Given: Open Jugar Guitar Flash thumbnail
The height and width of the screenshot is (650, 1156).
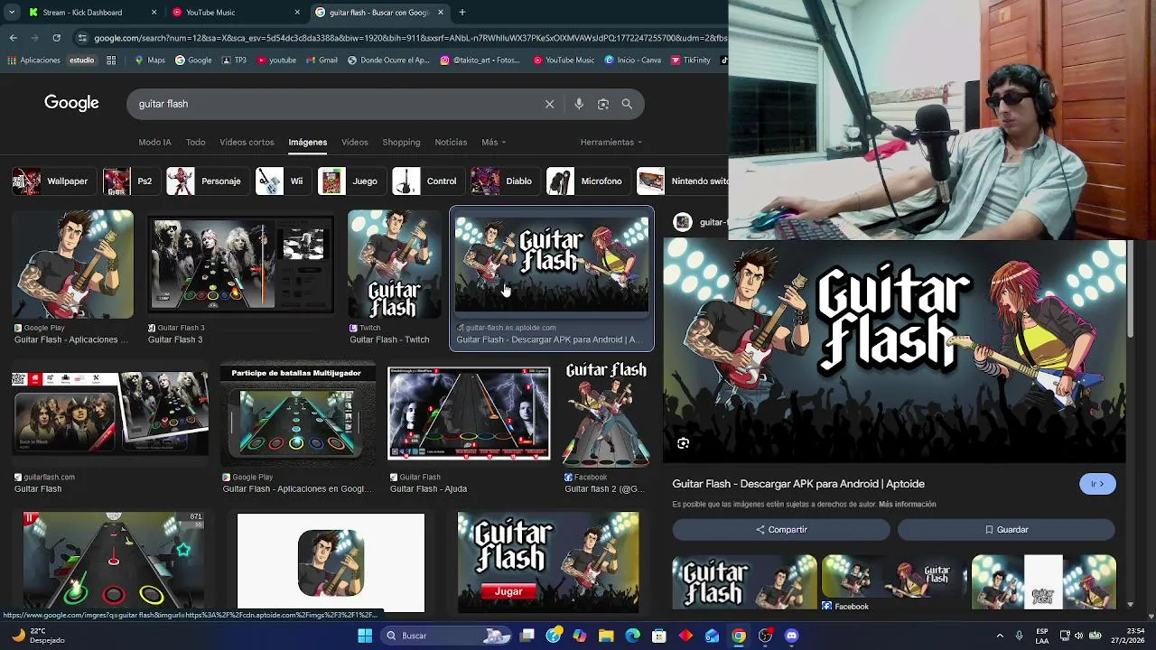Looking at the screenshot, I should [x=548, y=562].
